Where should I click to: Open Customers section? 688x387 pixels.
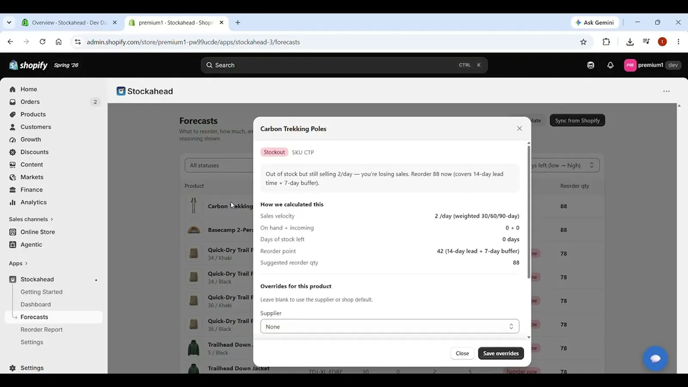36,127
